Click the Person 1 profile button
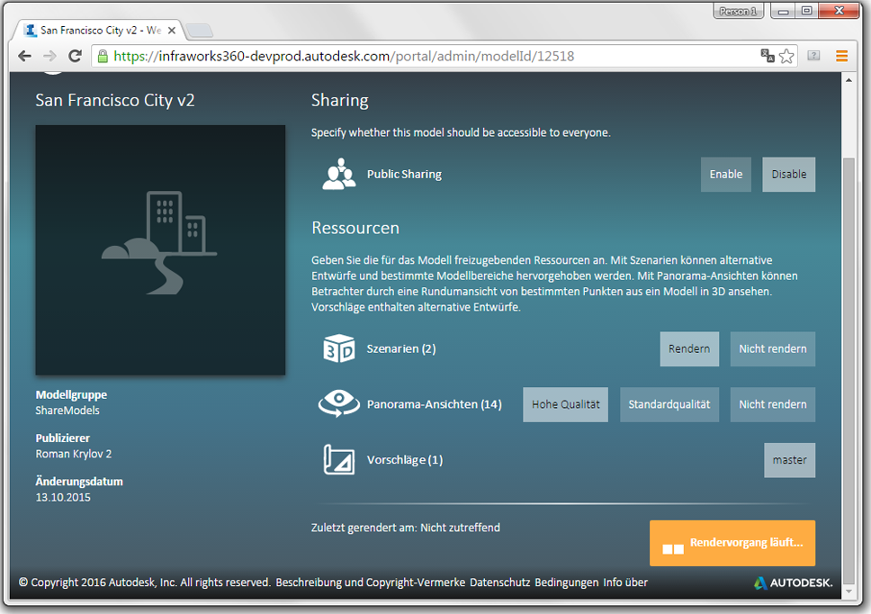The height and width of the screenshot is (614, 871). click(738, 11)
